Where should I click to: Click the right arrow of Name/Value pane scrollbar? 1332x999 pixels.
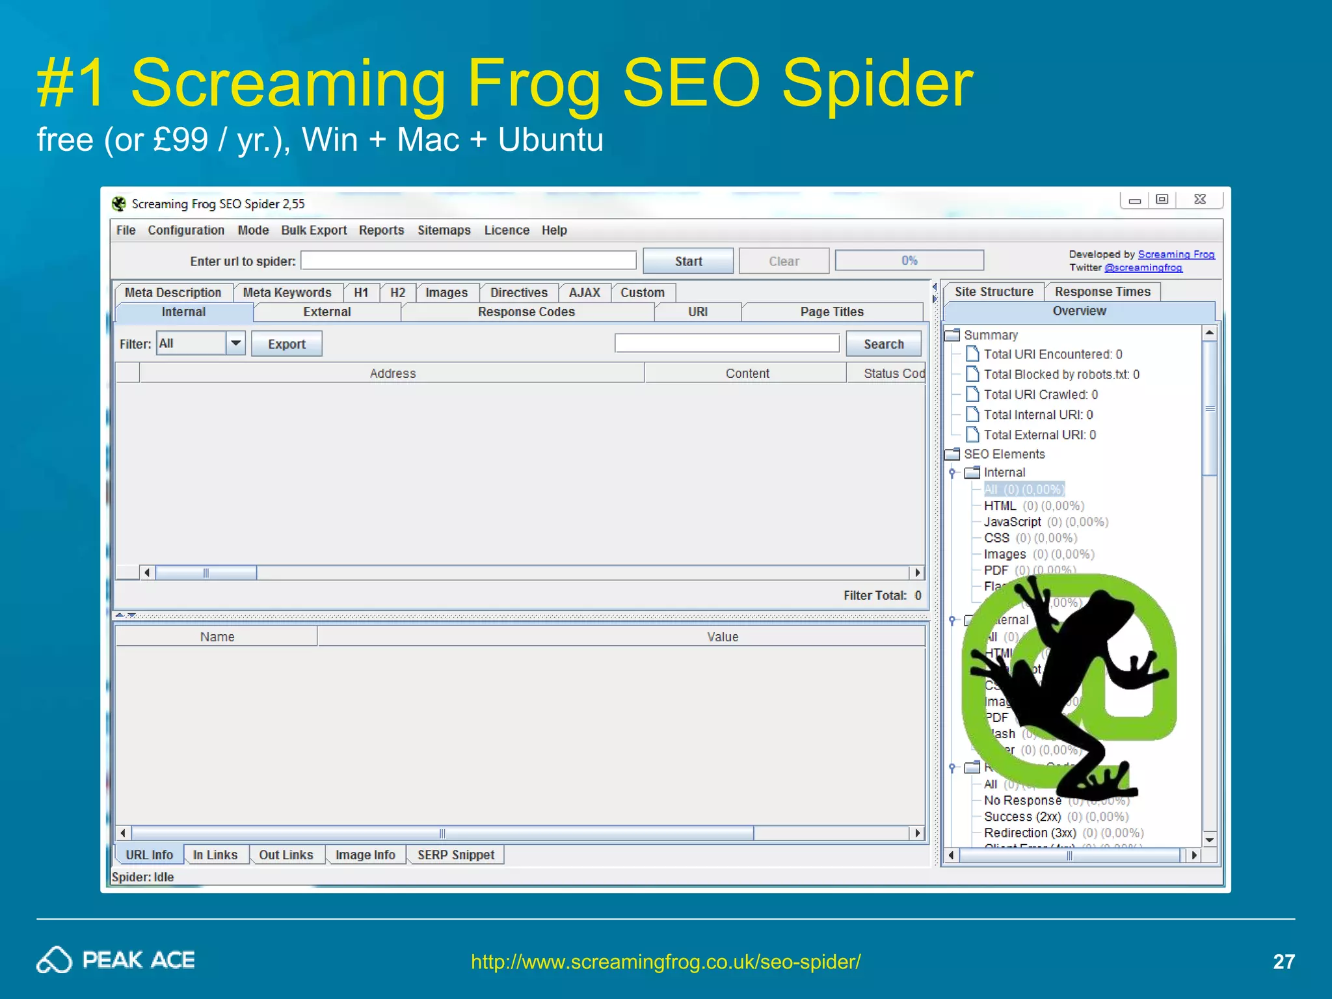917,833
